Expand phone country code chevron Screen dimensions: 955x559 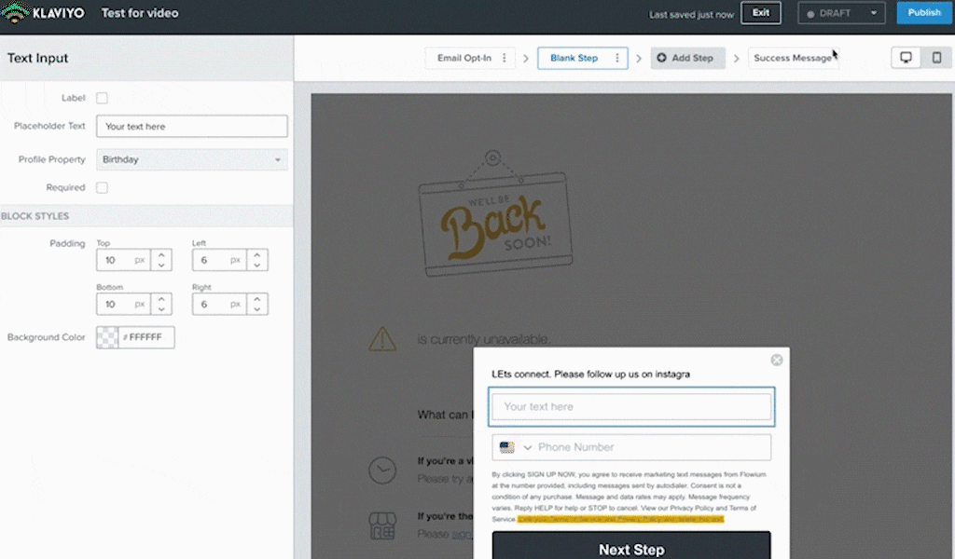pyautogui.click(x=528, y=448)
